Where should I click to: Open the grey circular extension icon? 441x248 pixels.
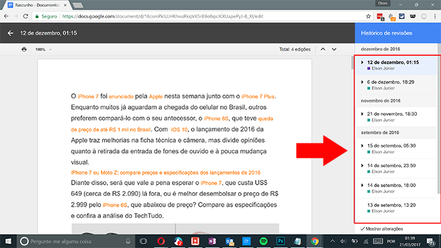pos(424,16)
